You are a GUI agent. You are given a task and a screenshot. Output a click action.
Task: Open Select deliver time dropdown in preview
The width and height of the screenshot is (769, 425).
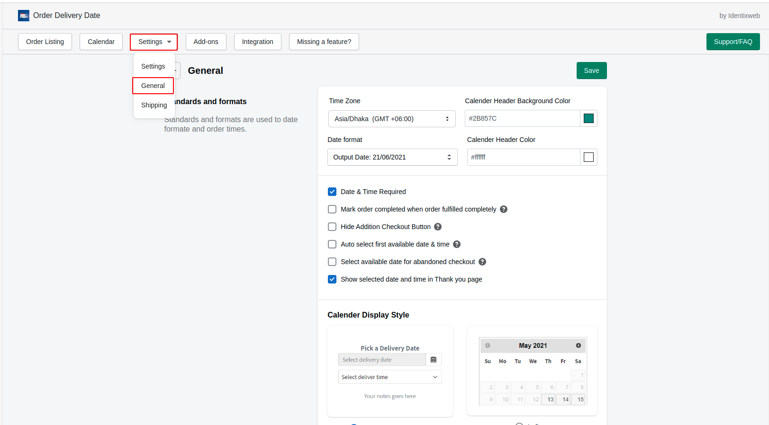point(390,377)
